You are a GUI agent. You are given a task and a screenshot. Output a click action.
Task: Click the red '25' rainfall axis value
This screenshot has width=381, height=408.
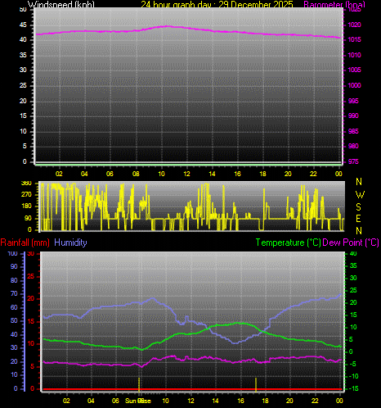coord(31,277)
